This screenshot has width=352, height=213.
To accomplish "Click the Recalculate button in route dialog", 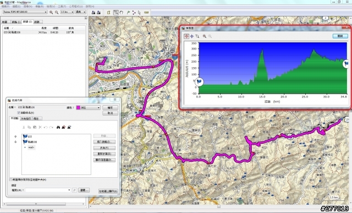I will click(x=105, y=154).
